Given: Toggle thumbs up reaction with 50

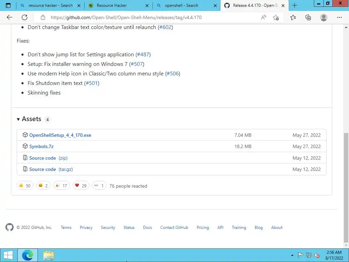Looking at the screenshot, I should pos(25,186).
